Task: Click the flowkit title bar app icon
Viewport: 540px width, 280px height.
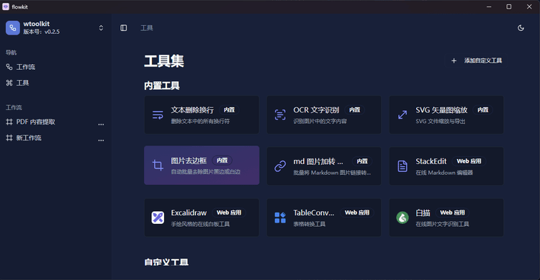Action: pyautogui.click(x=6, y=6)
